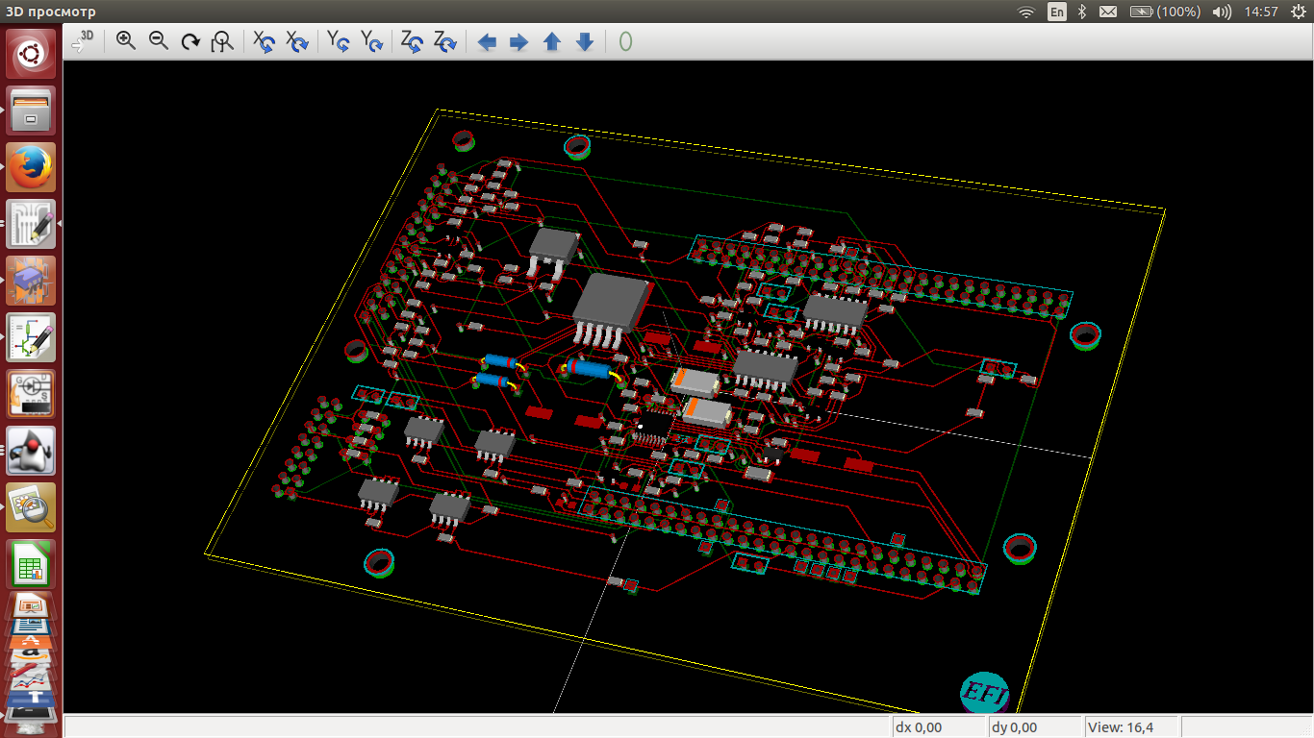Zoom in on the 3D board
Viewport: 1314px width, 738px height.
click(x=126, y=41)
